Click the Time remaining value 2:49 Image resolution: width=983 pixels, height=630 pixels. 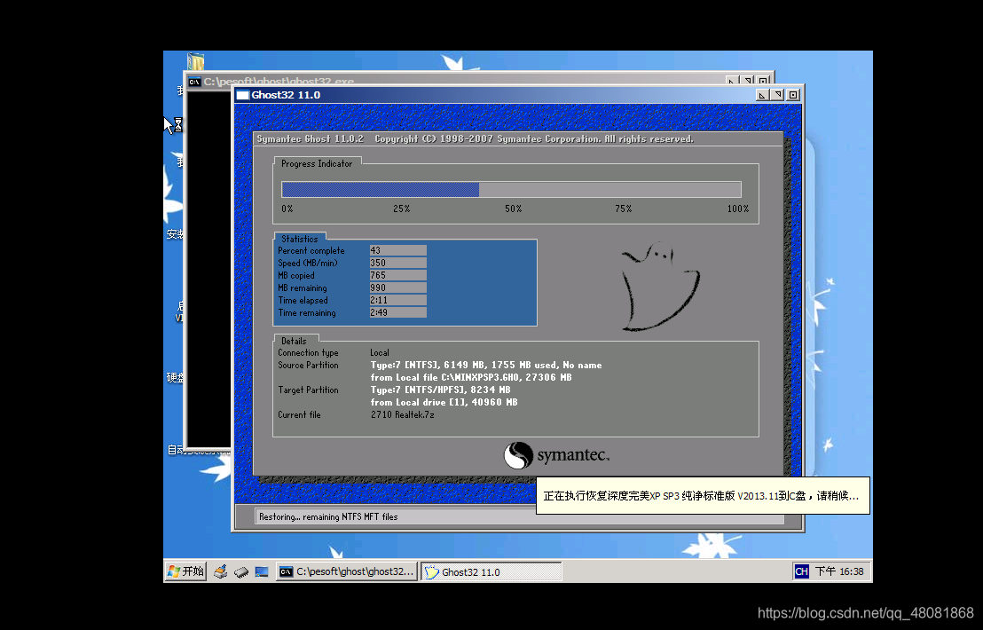coord(398,312)
